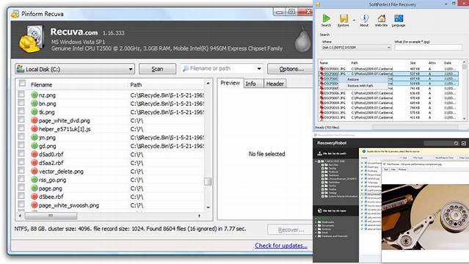The height and width of the screenshot is (264, 469).
Task: Switch to the Preview tab in Recuva
Action: pos(230,83)
